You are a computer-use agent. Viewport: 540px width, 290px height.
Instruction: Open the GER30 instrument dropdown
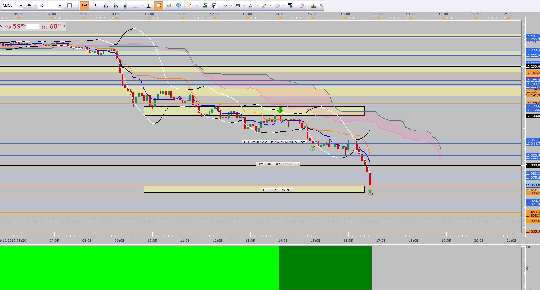[x=21, y=6]
